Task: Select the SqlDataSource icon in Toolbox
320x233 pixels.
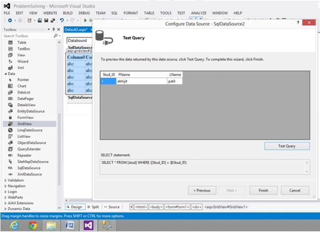Action: click(x=10, y=168)
